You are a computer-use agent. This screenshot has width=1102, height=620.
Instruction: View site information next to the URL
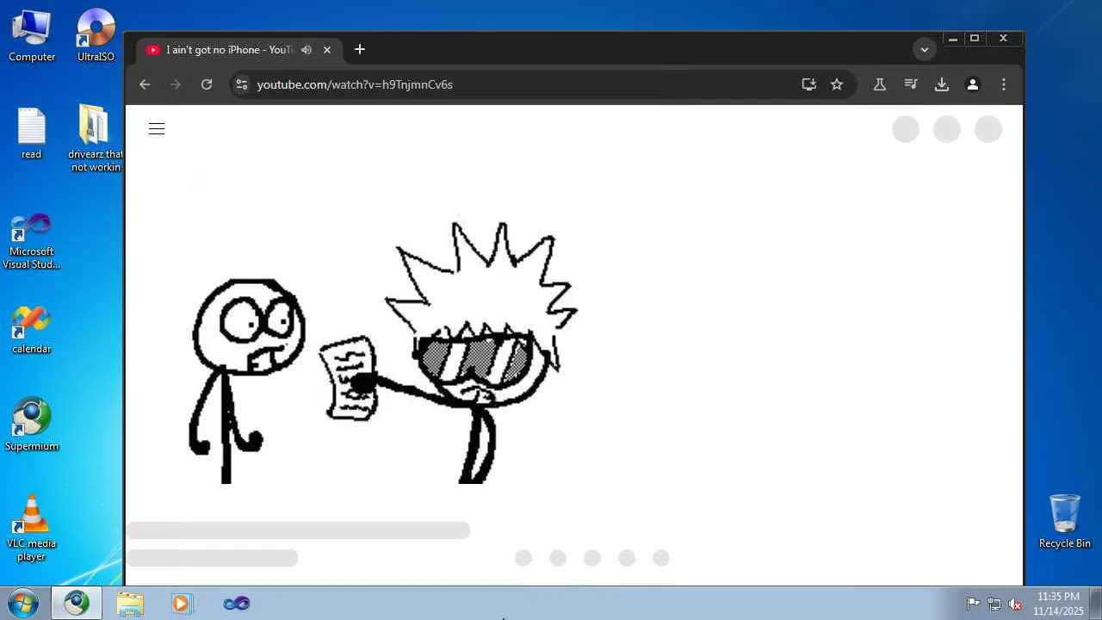point(242,84)
